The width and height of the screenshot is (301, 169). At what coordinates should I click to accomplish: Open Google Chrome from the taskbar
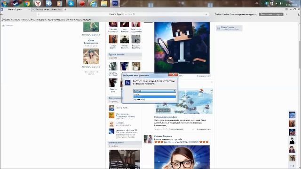[x=27, y=3]
